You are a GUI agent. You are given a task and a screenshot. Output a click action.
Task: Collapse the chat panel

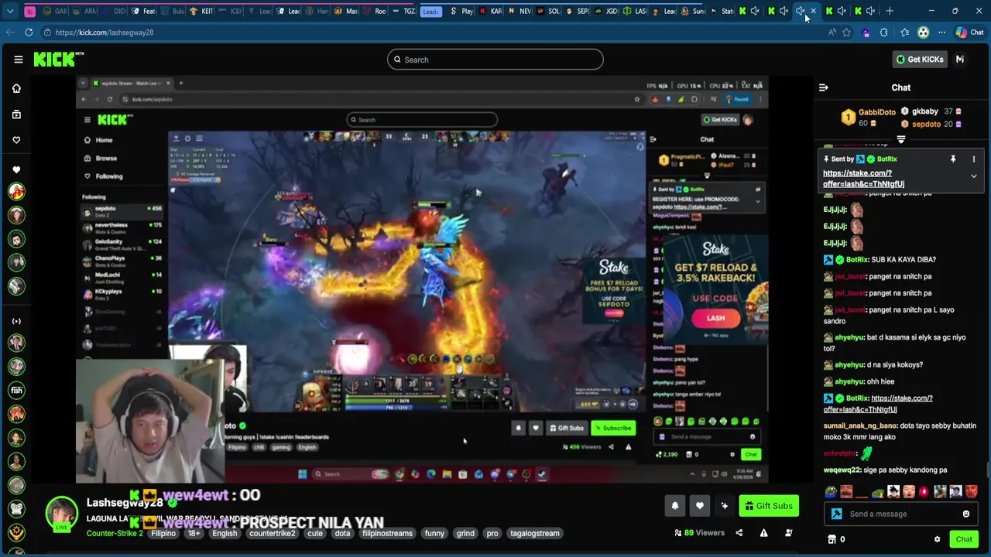pos(823,87)
